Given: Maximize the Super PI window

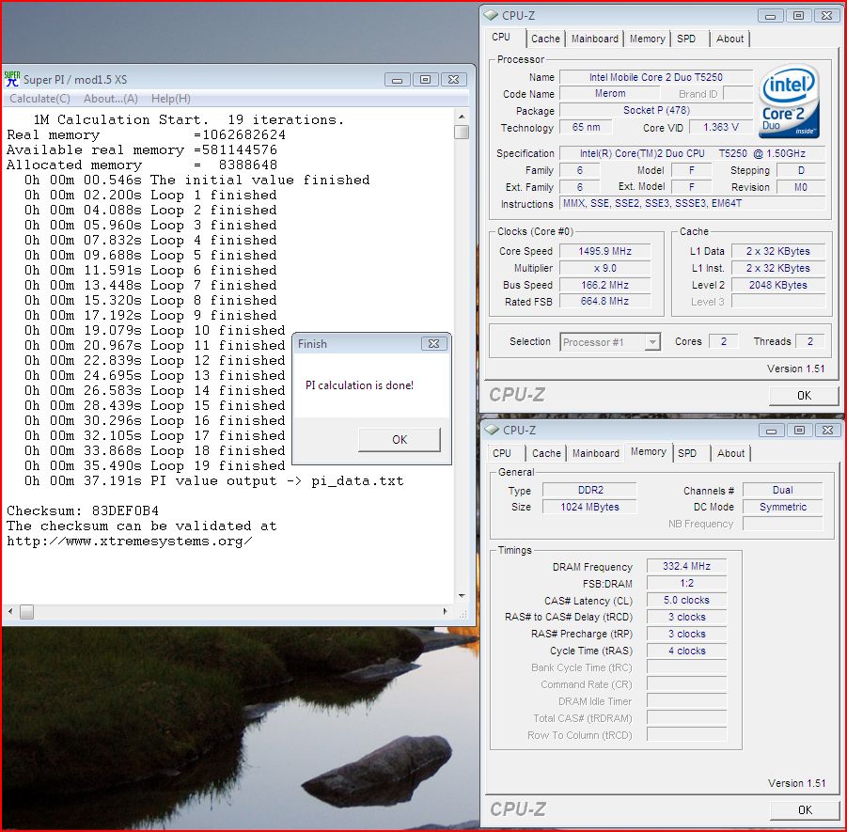Looking at the screenshot, I should point(425,80).
